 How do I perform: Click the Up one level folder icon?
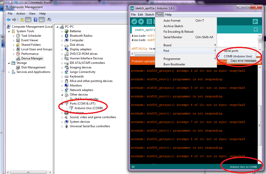(x=22, y=20)
